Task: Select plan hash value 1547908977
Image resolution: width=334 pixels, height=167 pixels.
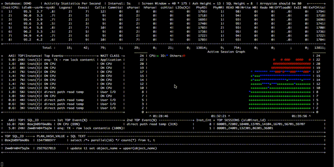Action: click(x=46, y=140)
